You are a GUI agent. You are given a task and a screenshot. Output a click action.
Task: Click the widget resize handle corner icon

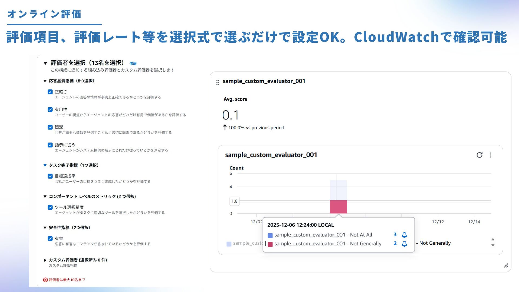pyautogui.click(x=506, y=266)
